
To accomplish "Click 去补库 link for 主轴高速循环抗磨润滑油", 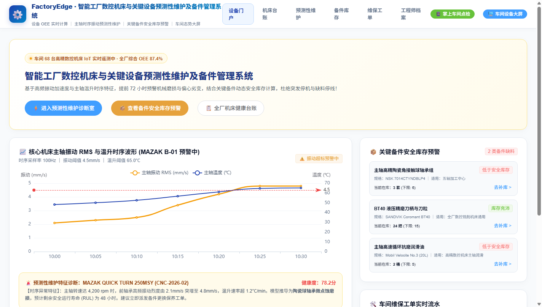I will (502, 264).
